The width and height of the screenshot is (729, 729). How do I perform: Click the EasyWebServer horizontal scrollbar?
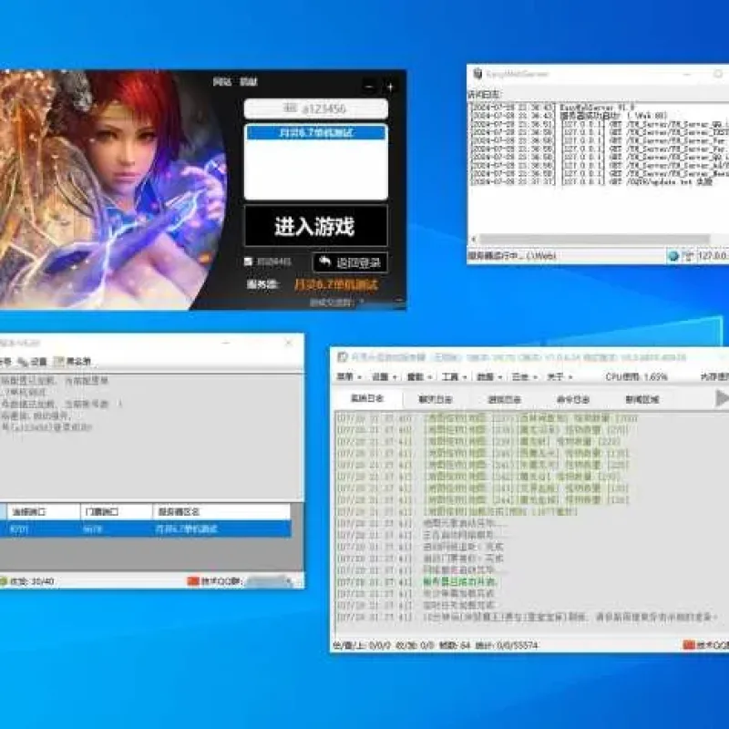[594, 239]
